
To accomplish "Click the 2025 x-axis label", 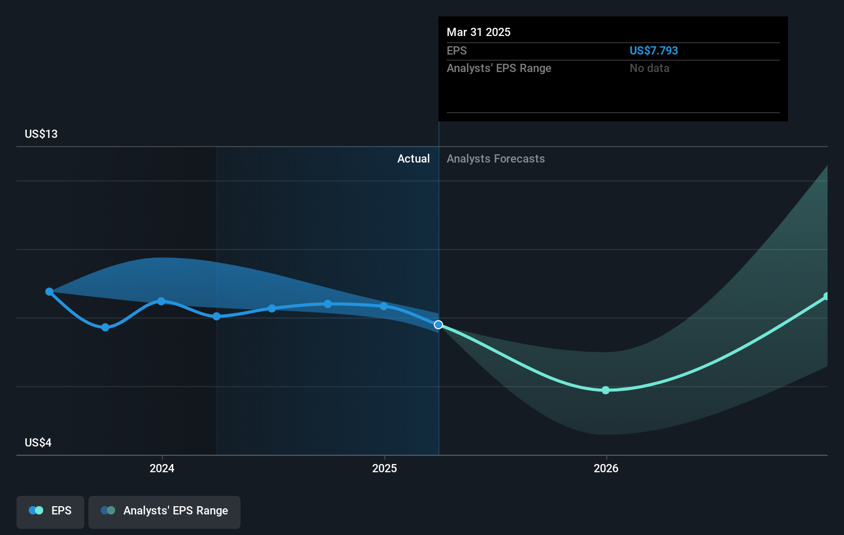I will click(384, 468).
